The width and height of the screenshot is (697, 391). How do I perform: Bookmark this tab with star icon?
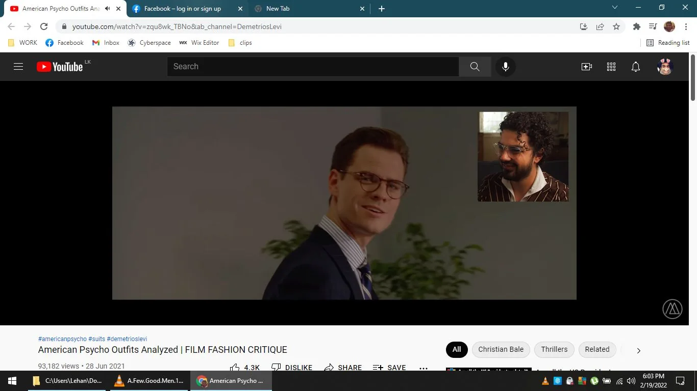tap(616, 26)
